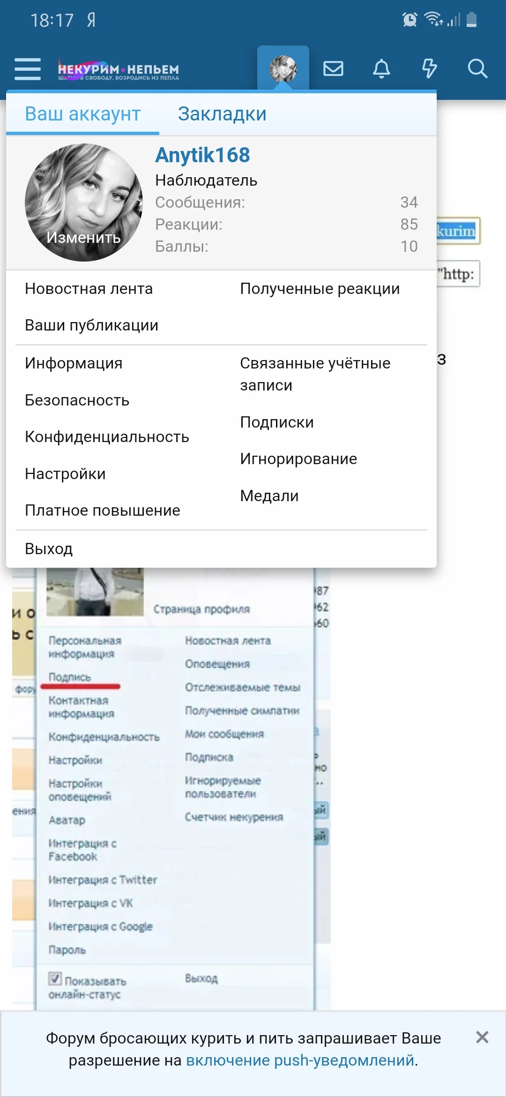Tap Пароль in embedded image

point(67,950)
